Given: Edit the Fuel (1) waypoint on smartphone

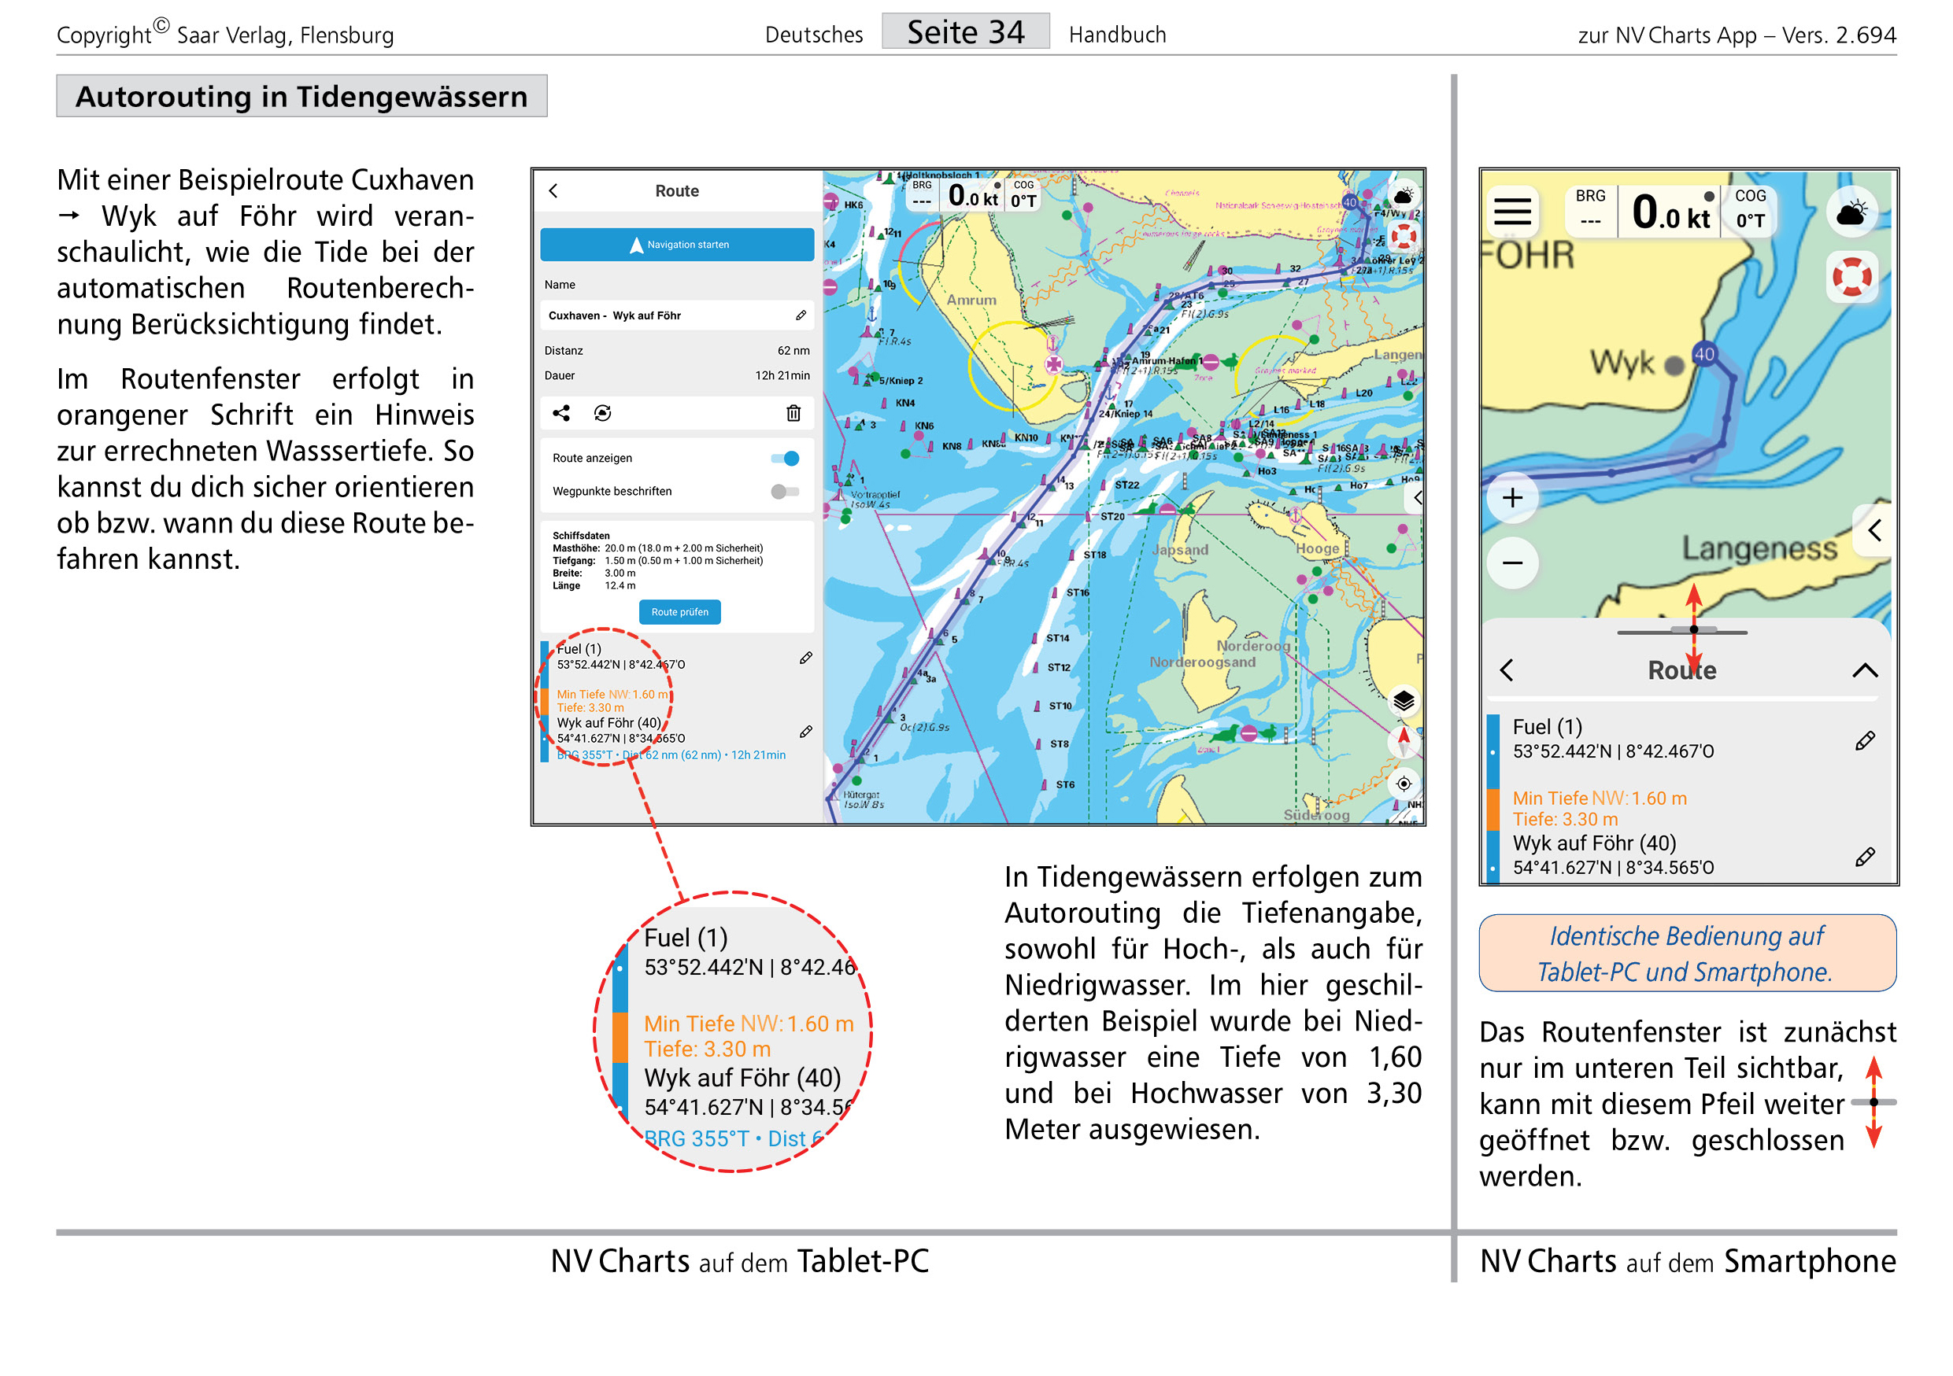Looking at the screenshot, I should tap(1864, 741).
